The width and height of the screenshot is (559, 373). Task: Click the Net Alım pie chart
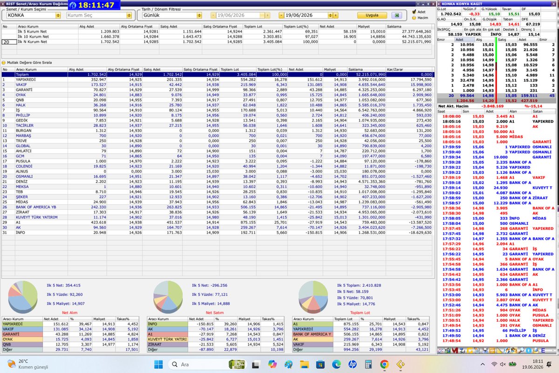pyautogui.click(x=23, y=297)
